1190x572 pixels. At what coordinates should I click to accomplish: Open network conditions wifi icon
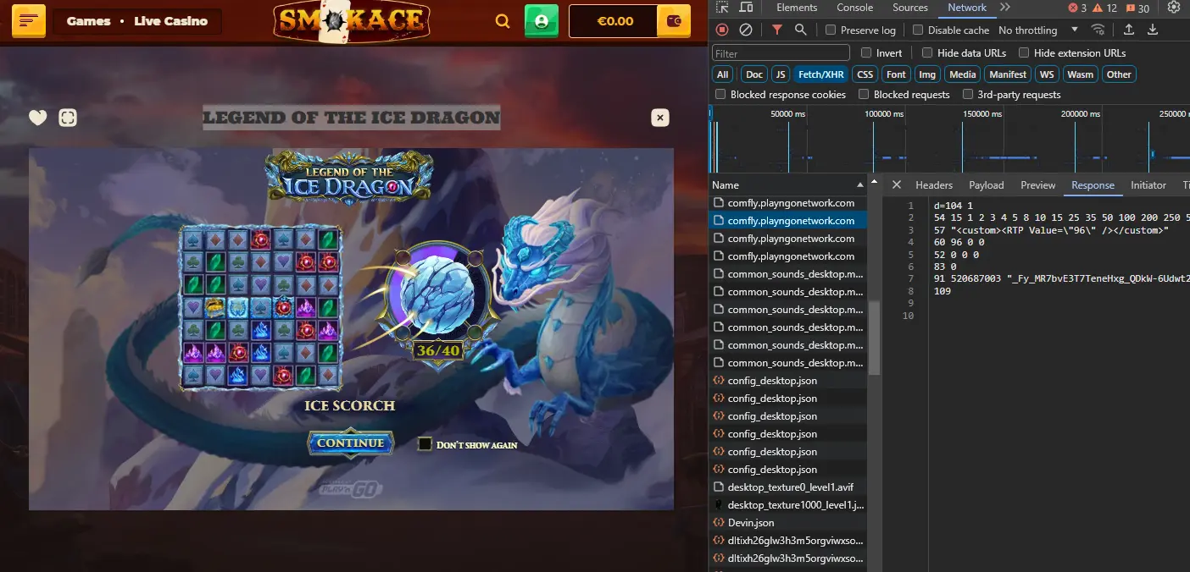coord(1098,30)
